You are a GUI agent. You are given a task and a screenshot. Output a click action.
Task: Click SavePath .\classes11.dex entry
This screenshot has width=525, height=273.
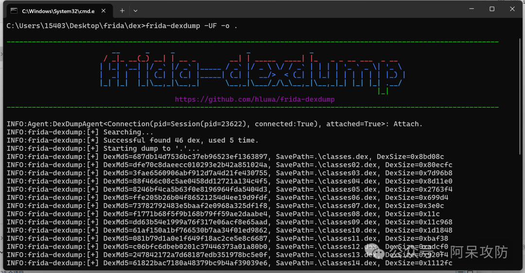[326, 239]
